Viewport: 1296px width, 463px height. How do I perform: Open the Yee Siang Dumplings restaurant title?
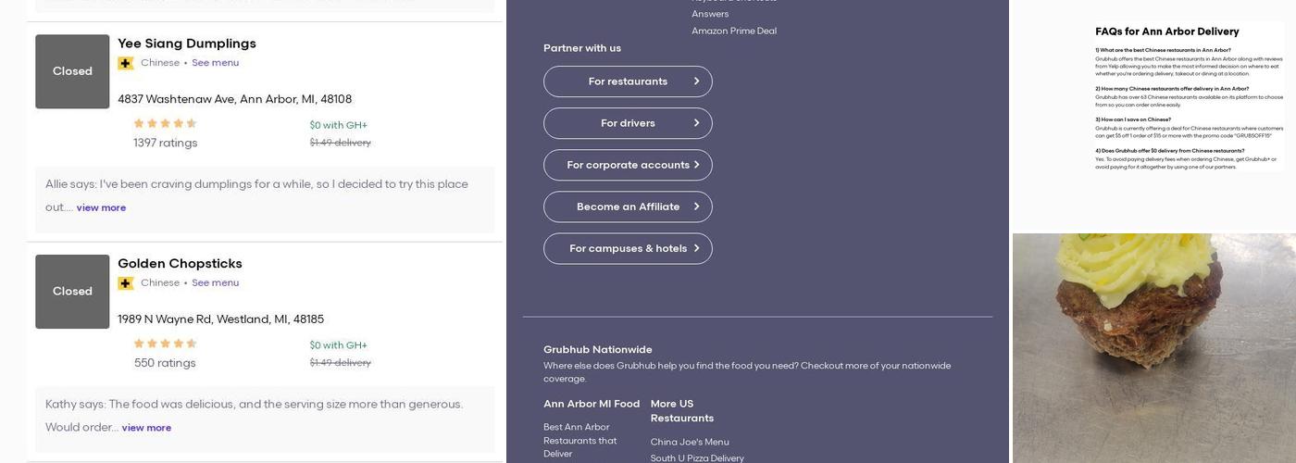187,44
